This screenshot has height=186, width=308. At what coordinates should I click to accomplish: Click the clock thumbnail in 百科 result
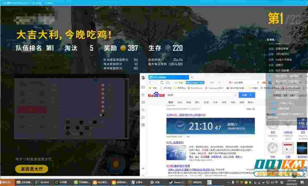click(176, 153)
